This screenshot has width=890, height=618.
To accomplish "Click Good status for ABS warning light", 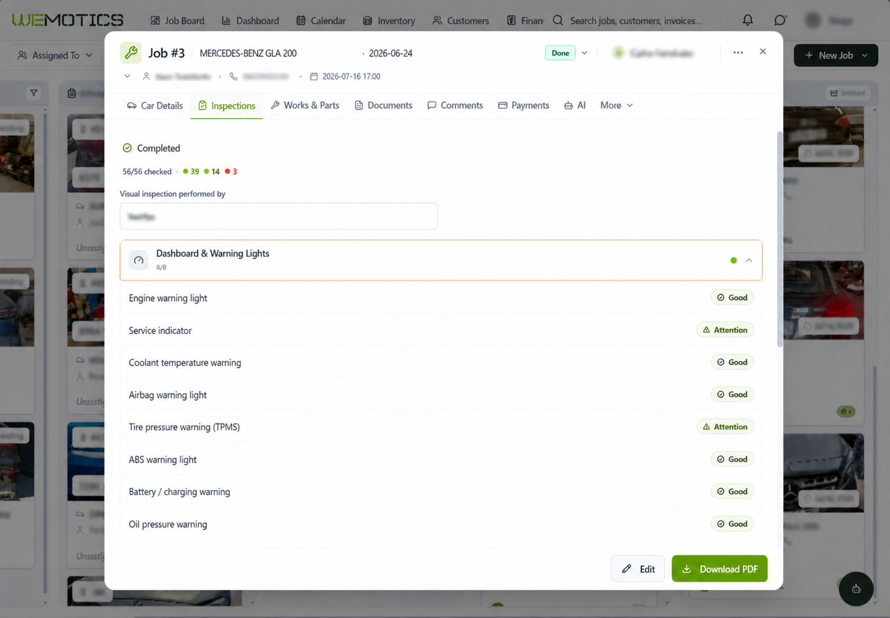I will tap(732, 459).
